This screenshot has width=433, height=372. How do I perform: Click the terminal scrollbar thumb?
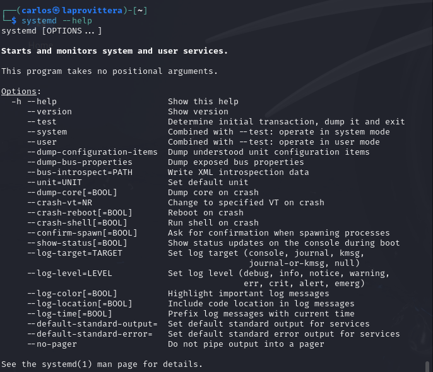[x=427, y=366]
